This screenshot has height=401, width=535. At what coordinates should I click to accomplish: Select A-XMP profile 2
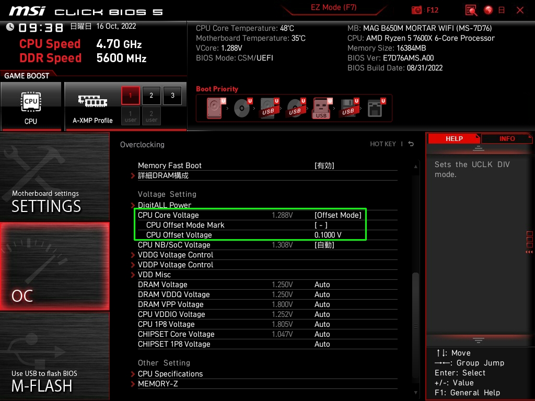pyautogui.click(x=151, y=95)
